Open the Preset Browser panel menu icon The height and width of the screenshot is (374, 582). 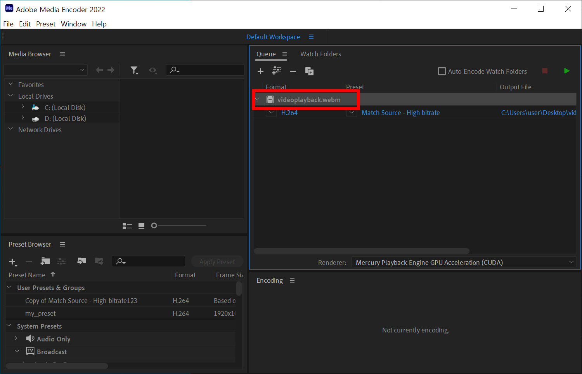click(x=62, y=244)
